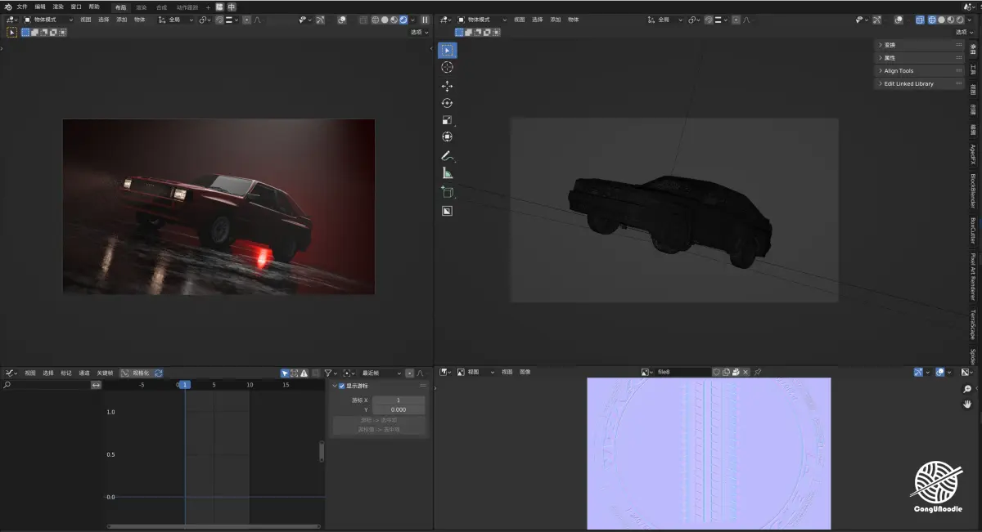Click the swap arrows icon beside search field
The image size is (982, 532).
coord(96,384)
